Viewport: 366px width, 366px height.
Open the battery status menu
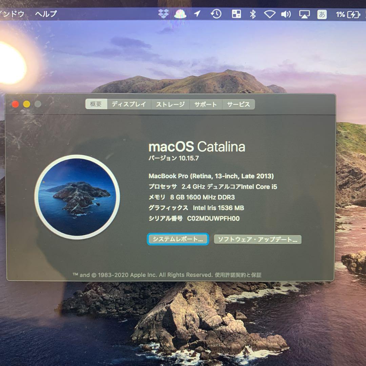tap(348, 15)
